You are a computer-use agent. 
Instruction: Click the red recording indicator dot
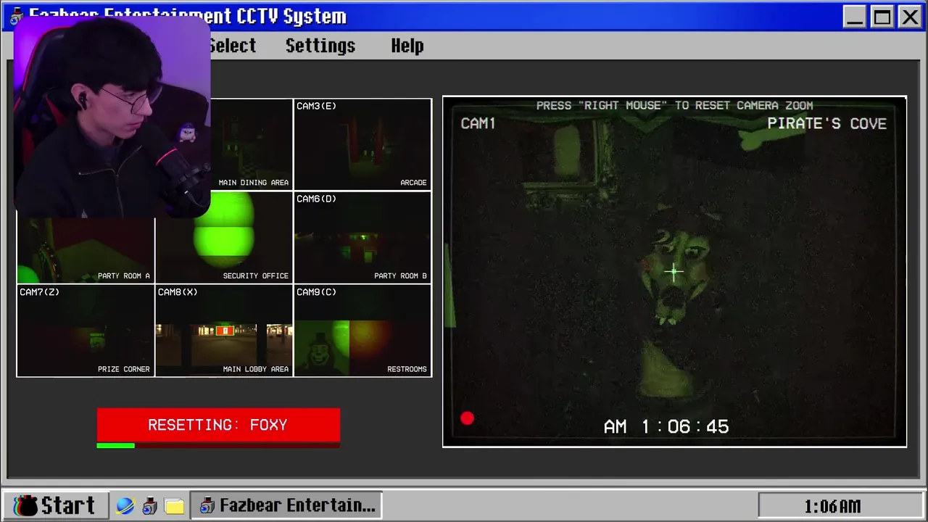pyautogui.click(x=467, y=418)
